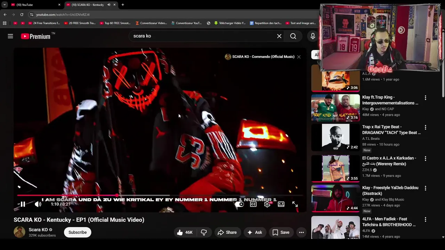Open the A.L.A video thumbnail (3:06)

335,78
